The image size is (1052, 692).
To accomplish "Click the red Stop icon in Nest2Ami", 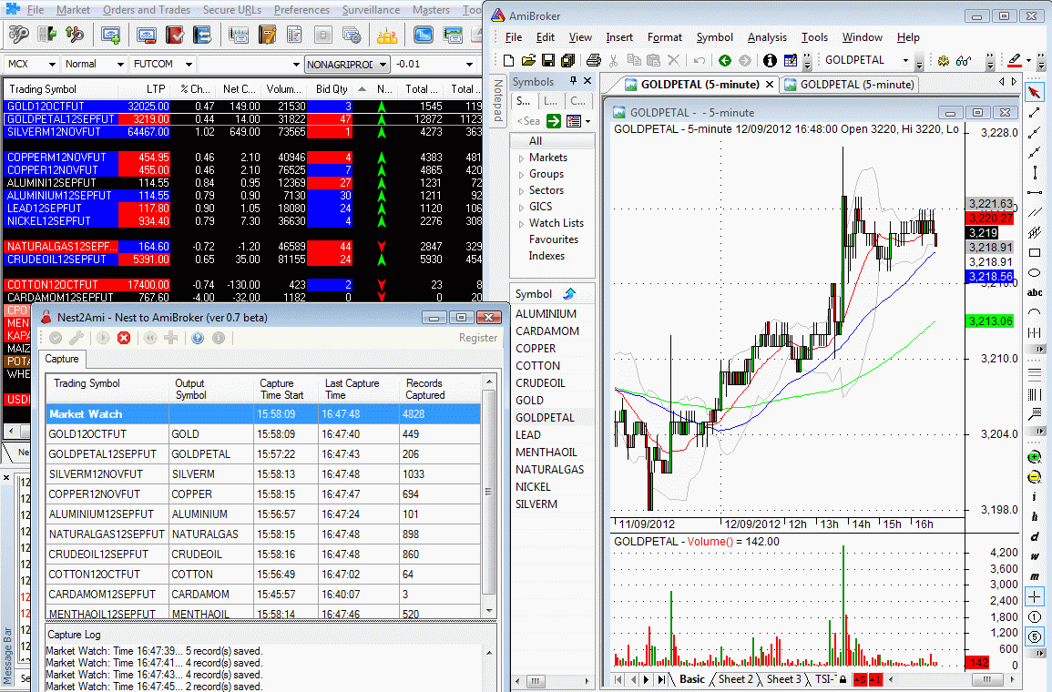I will tap(124, 338).
